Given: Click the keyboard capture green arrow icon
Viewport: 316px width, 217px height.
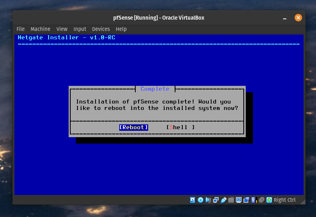Looking at the screenshot, I should point(269,200).
